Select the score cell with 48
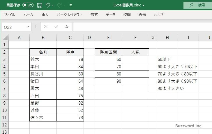This screenshot has height=134, width=212. tap(70, 89)
